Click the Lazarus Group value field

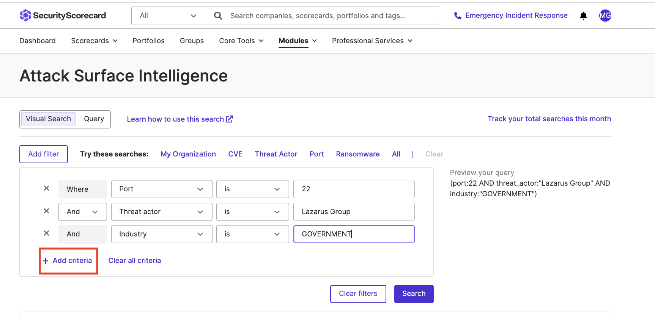(354, 212)
